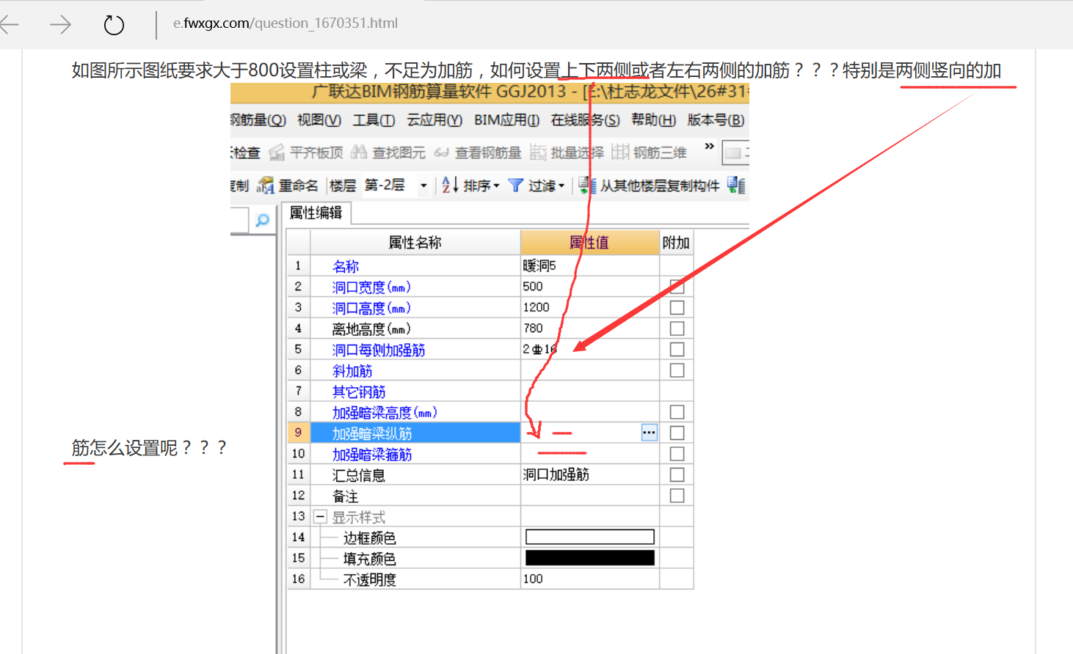Click the 查看钢筋量 toolbar icon
The width and height of the screenshot is (1073, 654).
click(x=441, y=153)
